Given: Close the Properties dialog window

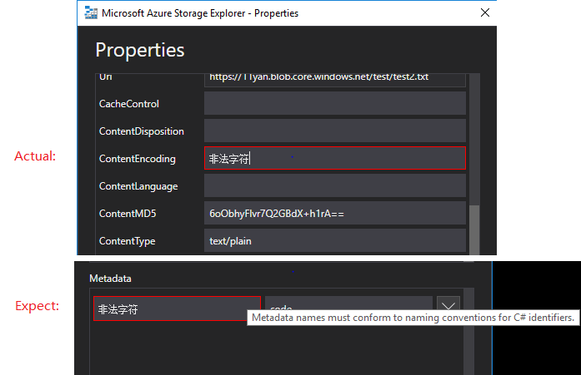Looking at the screenshot, I should click(x=484, y=13).
